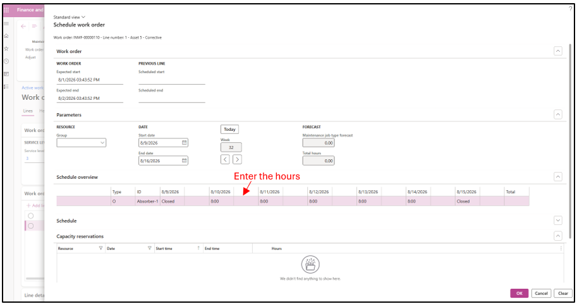Viewport: 577px width, 304px height.
Task: Open the Resource Group dropdown
Action: pyautogui.click(x=82, y=143)
